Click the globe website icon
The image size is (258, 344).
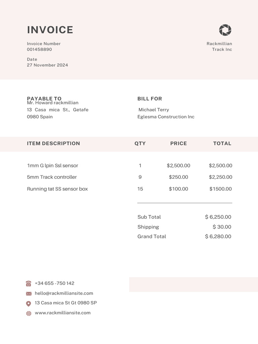[x=29, y=313]
